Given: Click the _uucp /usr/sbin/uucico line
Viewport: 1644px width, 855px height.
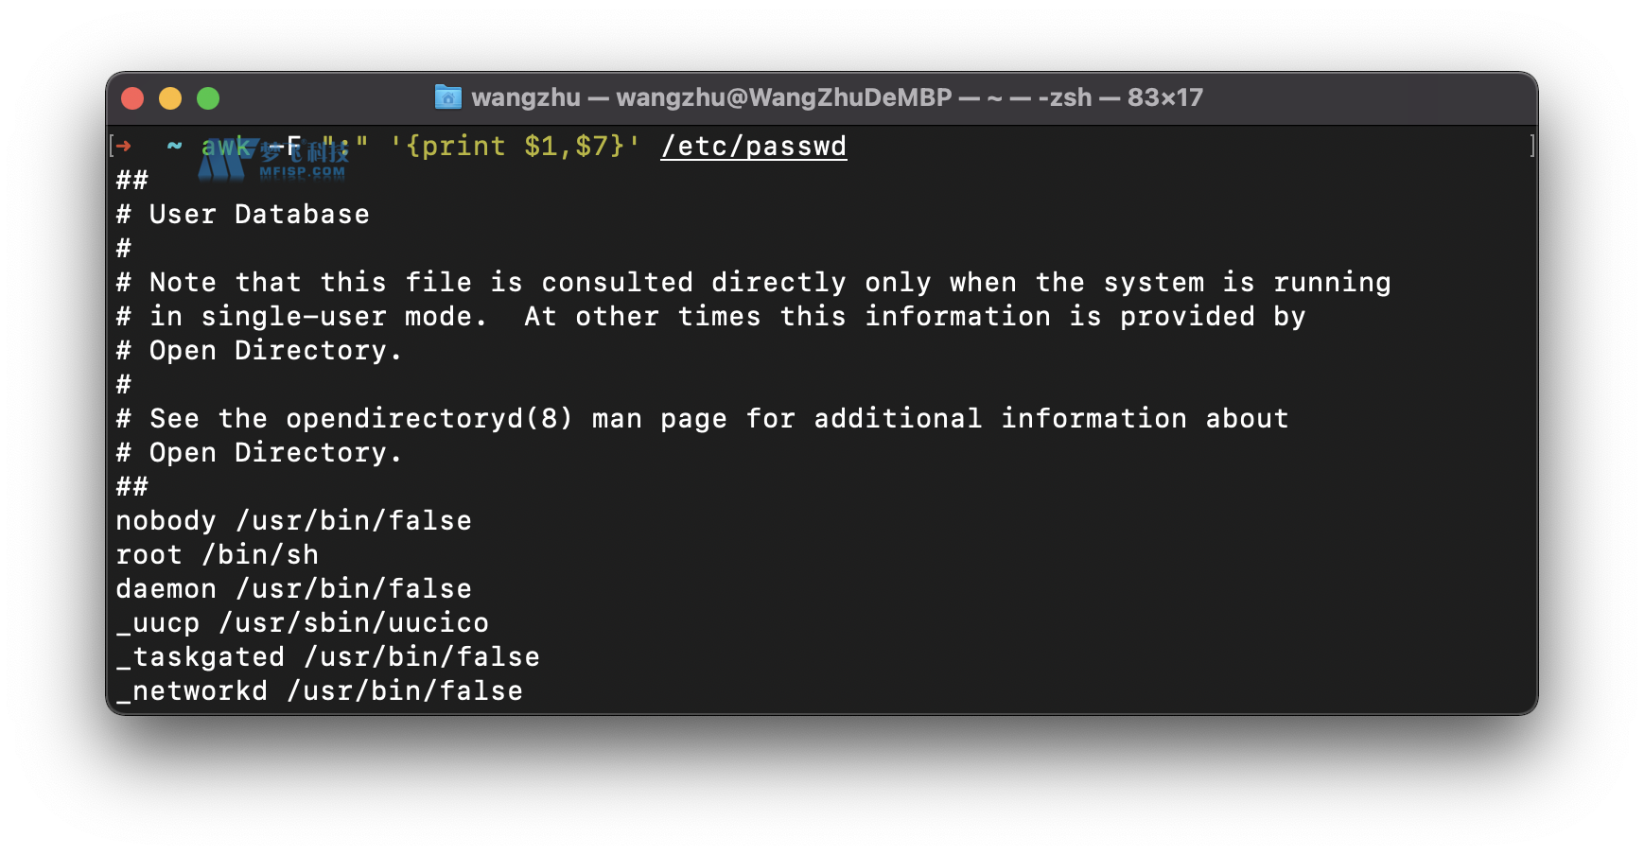Looking at the screenshot, I should tap(303, 622).
